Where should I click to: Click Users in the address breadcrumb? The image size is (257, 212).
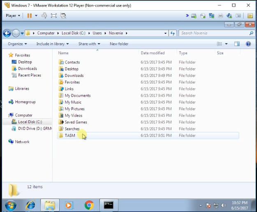[x=97, y=33]
